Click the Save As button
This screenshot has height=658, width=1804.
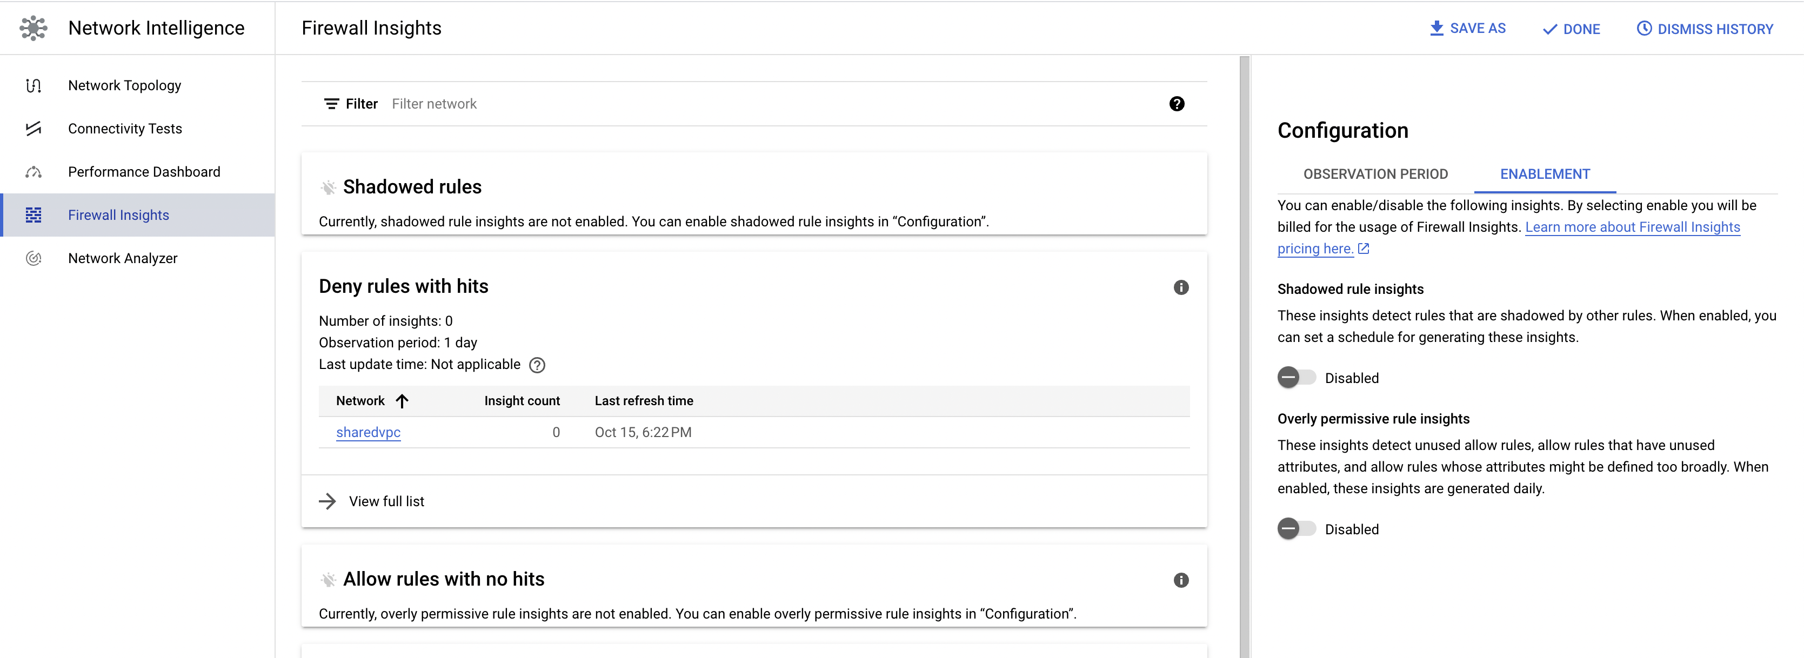point(1467,29)
